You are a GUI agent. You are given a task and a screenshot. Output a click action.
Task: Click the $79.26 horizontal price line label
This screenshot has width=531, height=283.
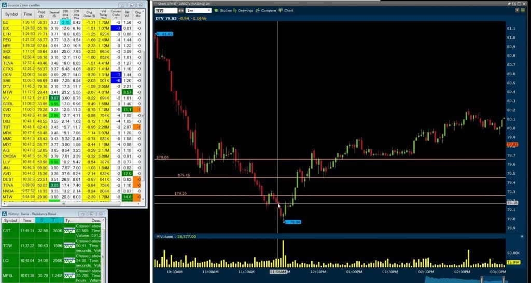180,194
